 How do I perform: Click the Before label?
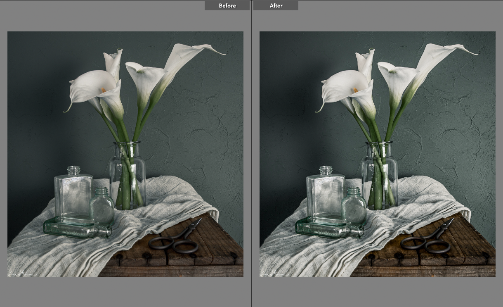pyautogui.click(x=227, y=6)
